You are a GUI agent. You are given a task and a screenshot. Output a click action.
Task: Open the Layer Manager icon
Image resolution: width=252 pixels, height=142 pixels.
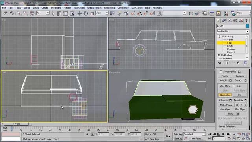pyautogui.click(x=205, y=14)
